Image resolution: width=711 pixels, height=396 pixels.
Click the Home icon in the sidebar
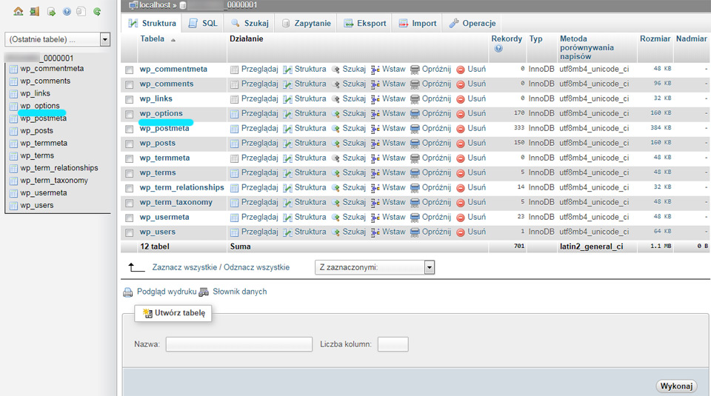[x=18, y=11]
